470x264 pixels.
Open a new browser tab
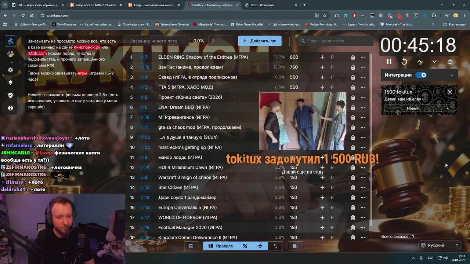(x=304, y=5)
